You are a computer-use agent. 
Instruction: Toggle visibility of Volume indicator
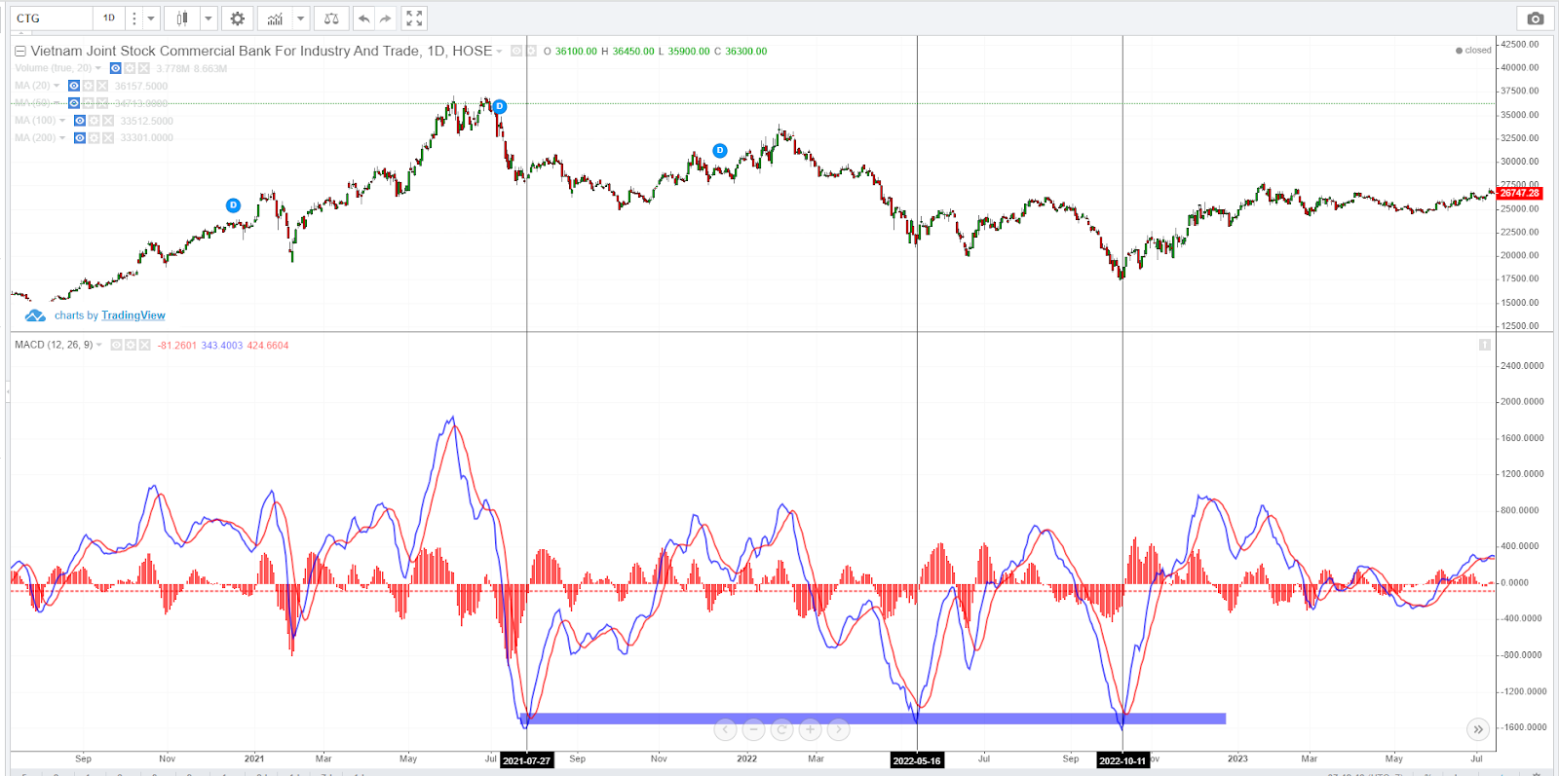click(x=115, y=68)
